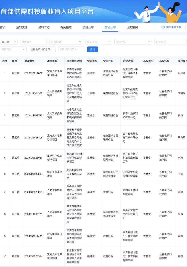Select application number 2023122628806
The image size is (187, 267).
pos(33,138)
